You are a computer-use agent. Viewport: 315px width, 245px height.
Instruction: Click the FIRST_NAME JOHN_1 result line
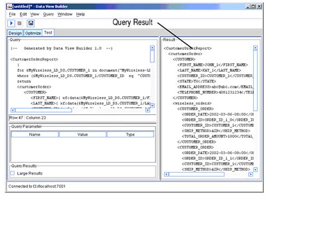click(x=213, y=65)
